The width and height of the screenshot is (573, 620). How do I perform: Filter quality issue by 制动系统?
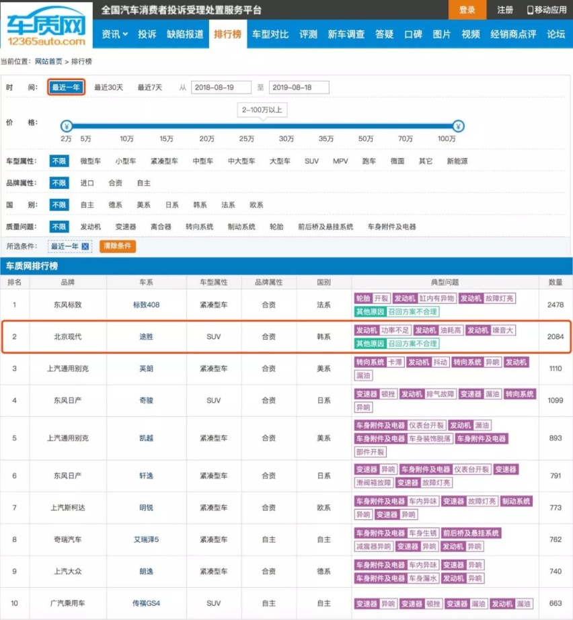click(x=241, y=227)
